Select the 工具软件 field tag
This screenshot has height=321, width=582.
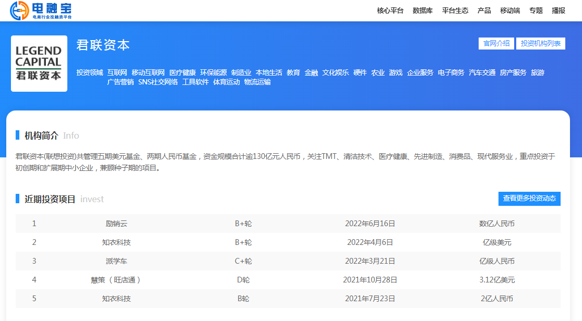coord(196,82)
